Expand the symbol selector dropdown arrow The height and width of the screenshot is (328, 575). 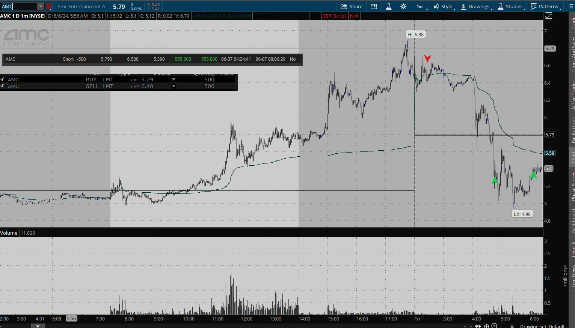41,6
